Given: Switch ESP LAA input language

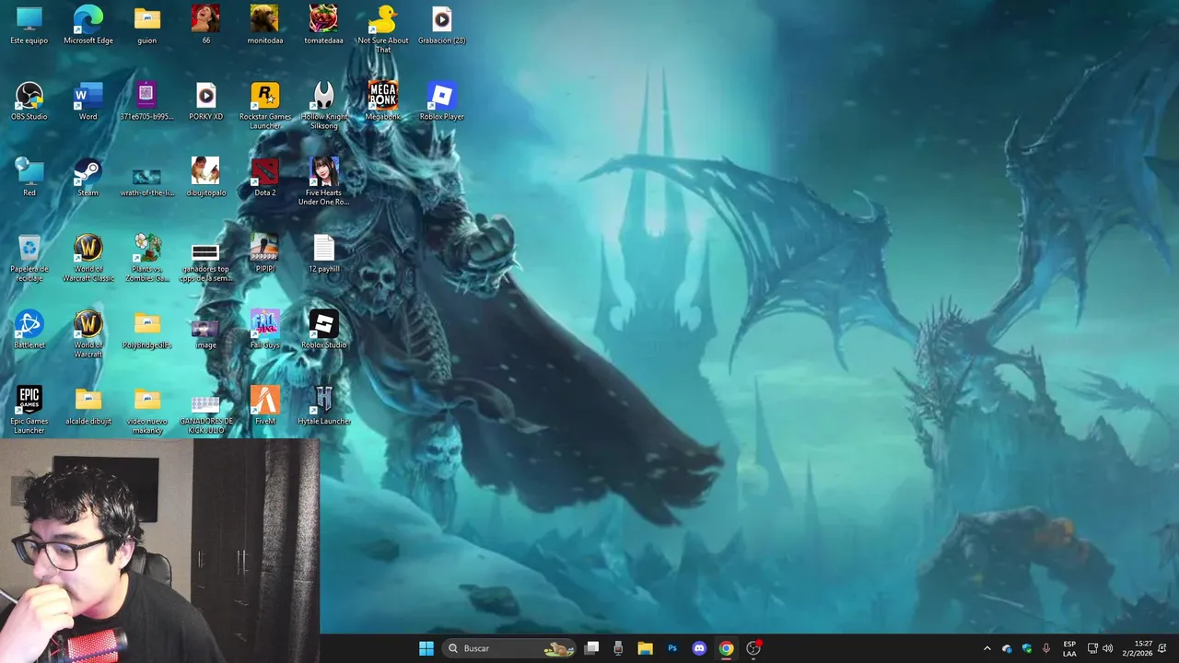Looking at the screenshot, I should pyautogui.click(x=1069, y=648).
